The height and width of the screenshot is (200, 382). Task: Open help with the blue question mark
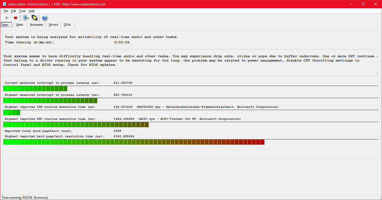45,18
